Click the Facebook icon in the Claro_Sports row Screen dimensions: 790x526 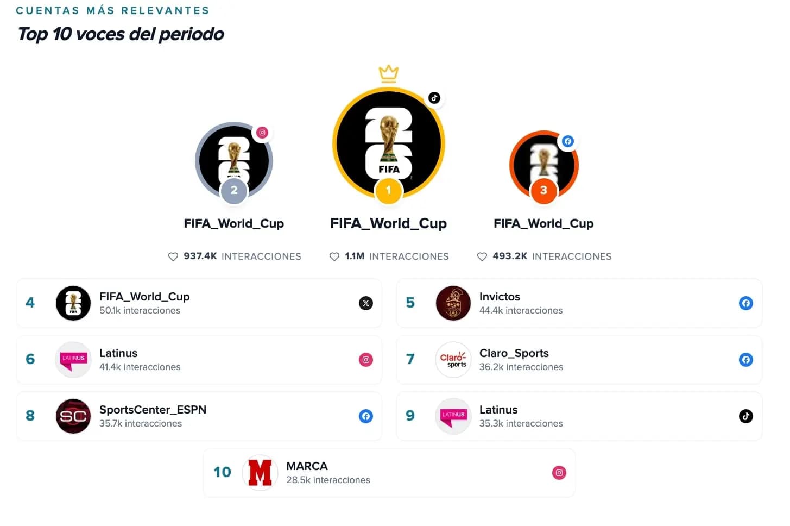click(746, 360)
